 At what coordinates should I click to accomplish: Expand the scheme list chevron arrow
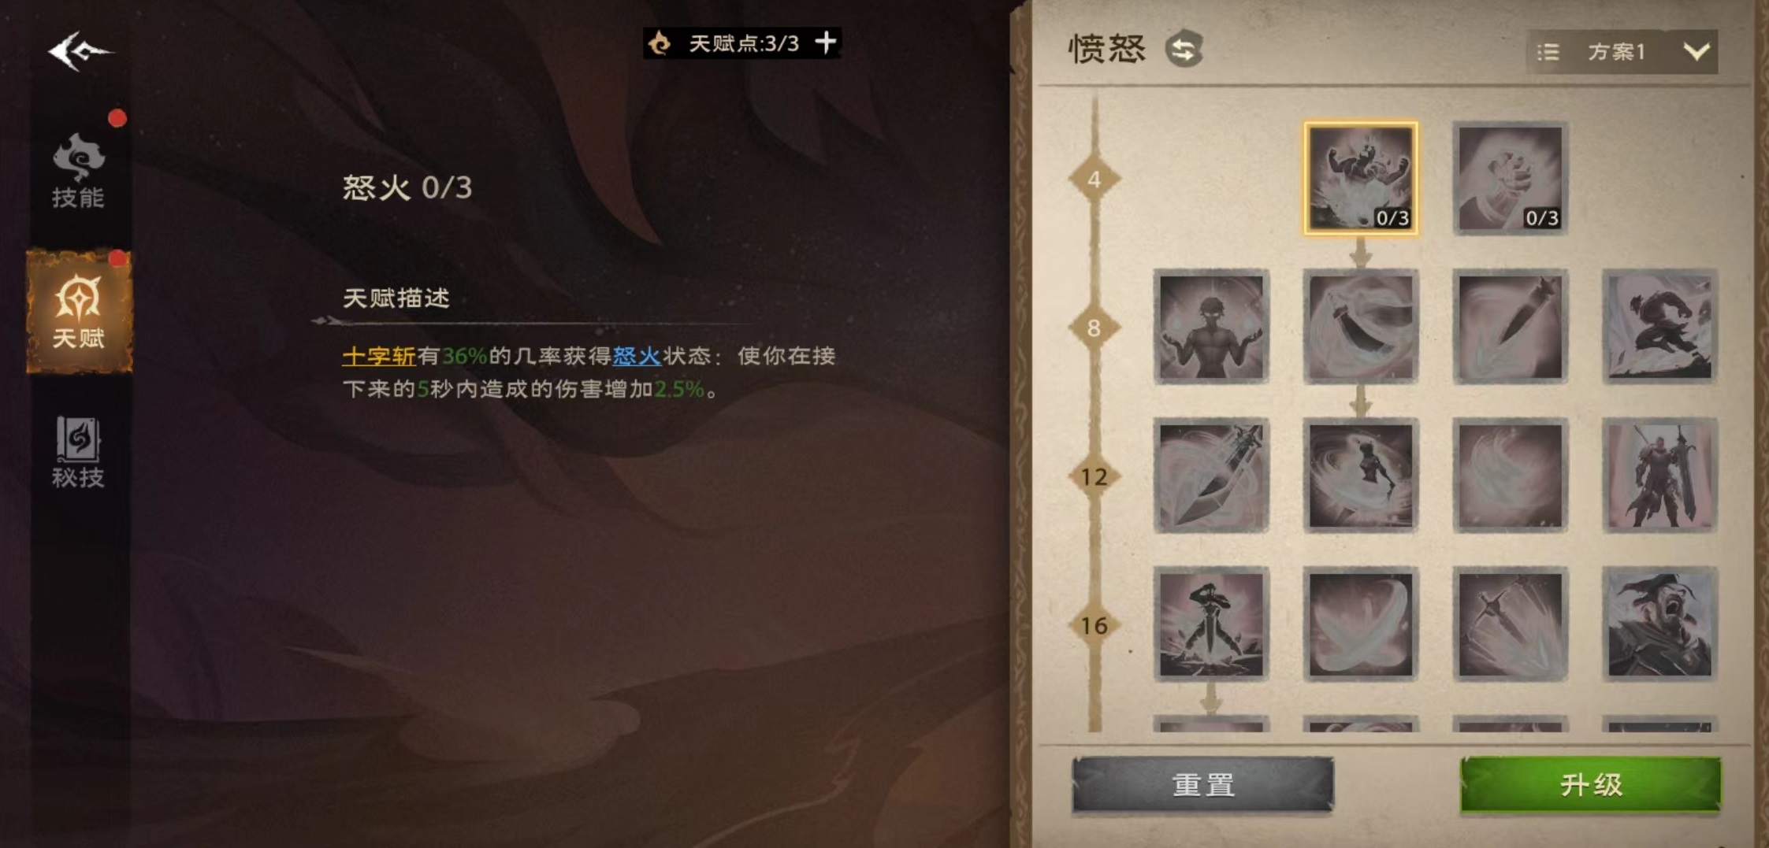click(1696, 52)
